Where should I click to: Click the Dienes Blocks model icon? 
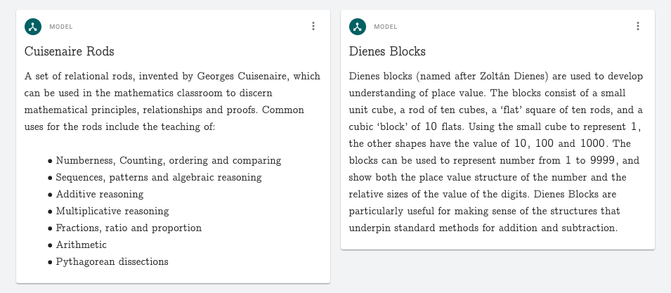click(x=358, y=27)
